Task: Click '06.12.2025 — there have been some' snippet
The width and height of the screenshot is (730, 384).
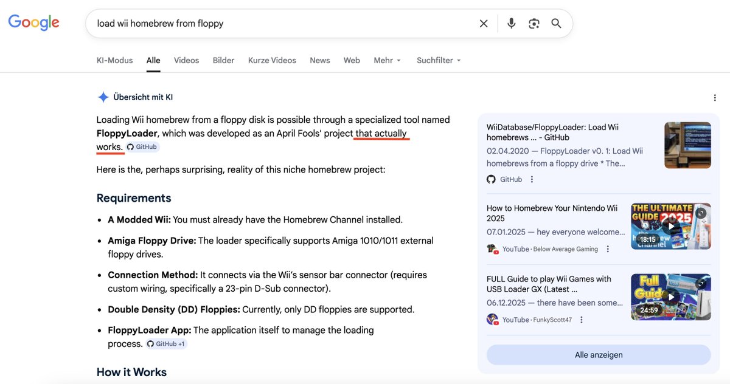Action: tap(555, 303)
